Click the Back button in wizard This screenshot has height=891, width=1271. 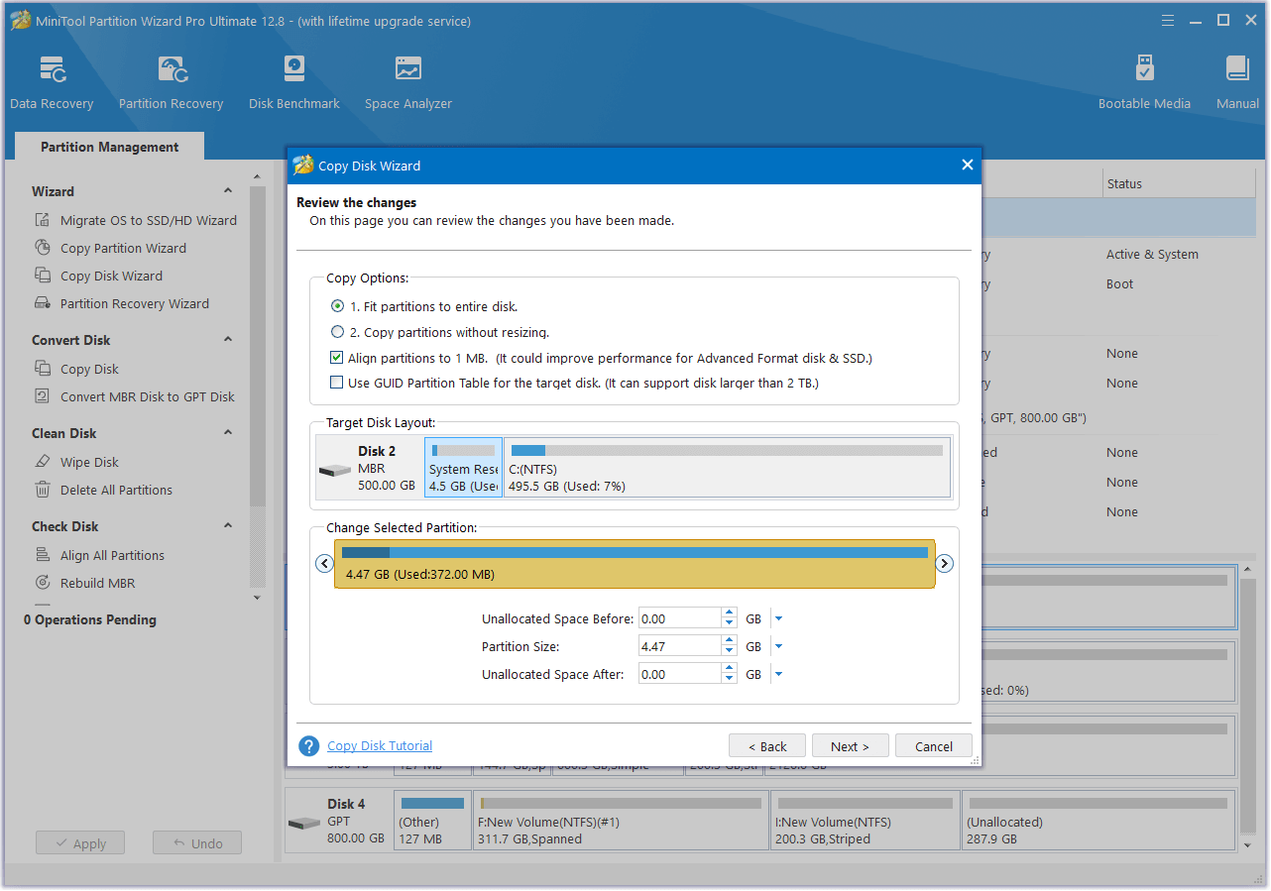click(x=766, y=746)
